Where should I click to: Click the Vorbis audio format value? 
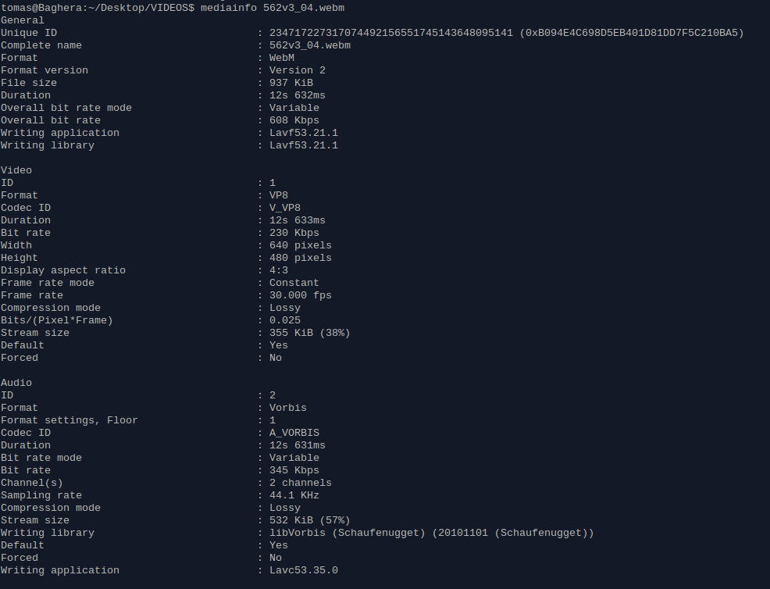click(287, 408)
